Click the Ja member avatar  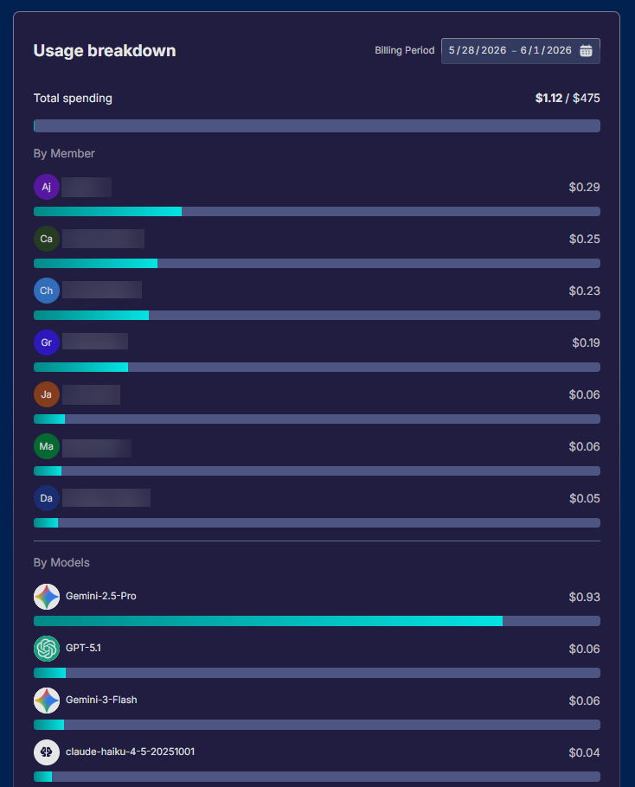pos(47,394)
